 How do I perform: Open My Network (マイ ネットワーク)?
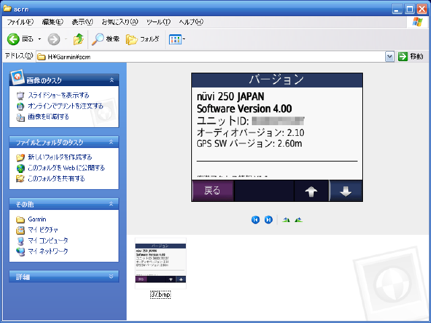48,251
